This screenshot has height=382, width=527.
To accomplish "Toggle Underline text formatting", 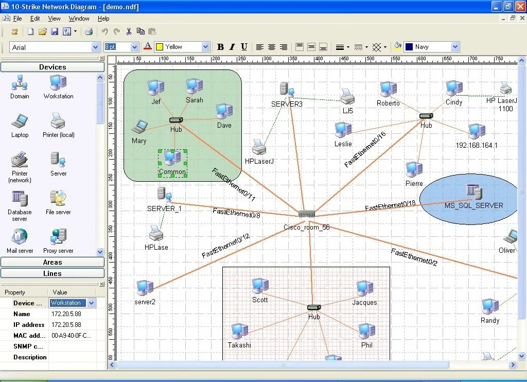I will 244,47.
